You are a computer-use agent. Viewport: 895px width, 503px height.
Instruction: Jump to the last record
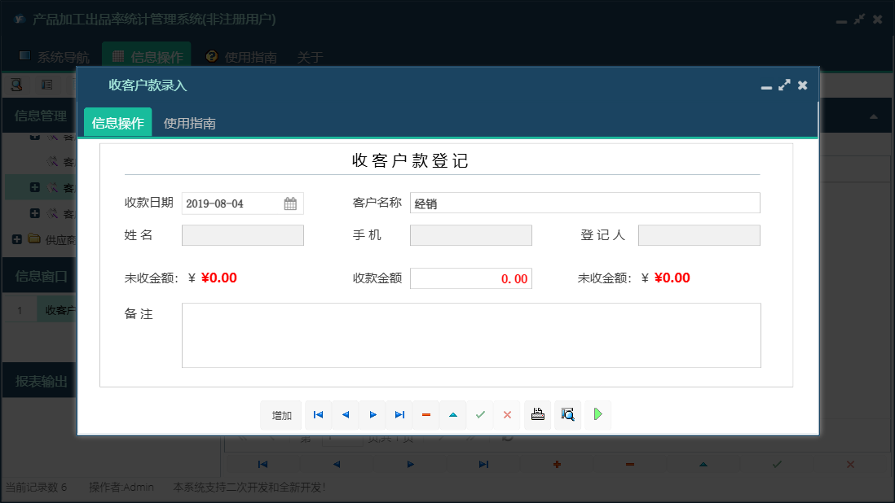click(x=399, y=415)
